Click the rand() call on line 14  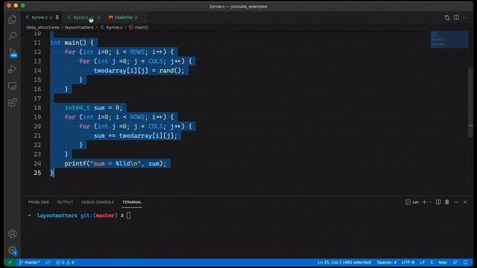tap(171, 71)
